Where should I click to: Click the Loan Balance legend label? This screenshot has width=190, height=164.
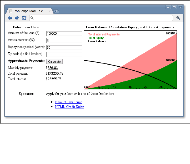[97, 41]
